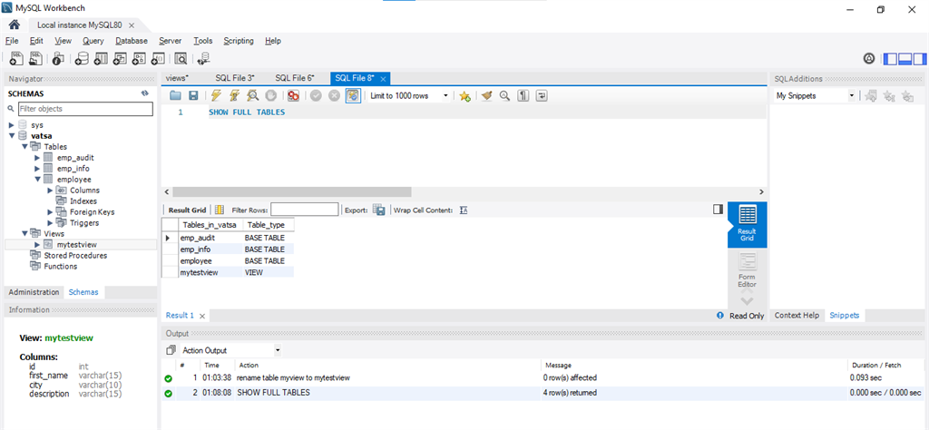The height and width of the screenshot is (430, 929).
Task: Expand the sys schema
Action: click(x=11, y=125)
